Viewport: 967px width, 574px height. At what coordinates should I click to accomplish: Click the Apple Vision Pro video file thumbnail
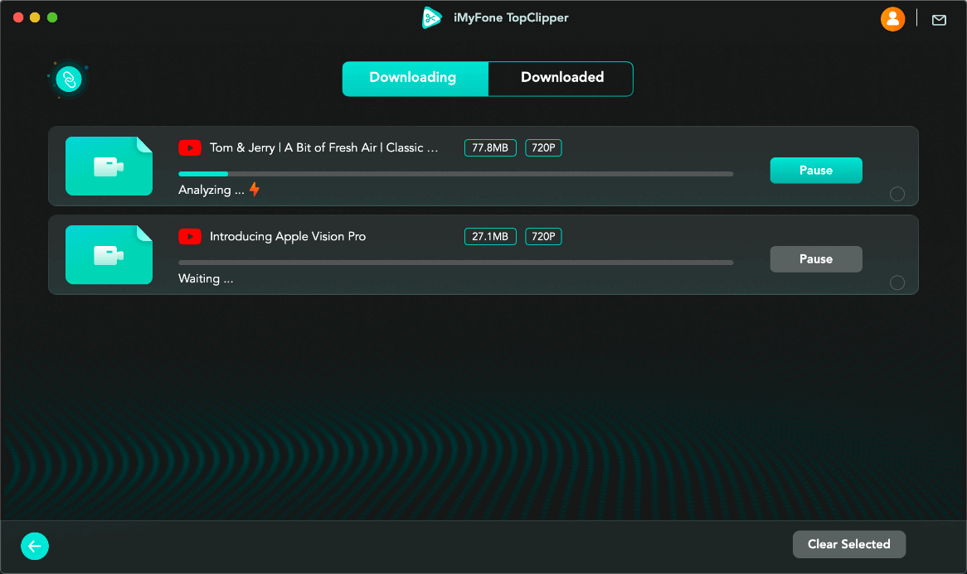[109, 255]
